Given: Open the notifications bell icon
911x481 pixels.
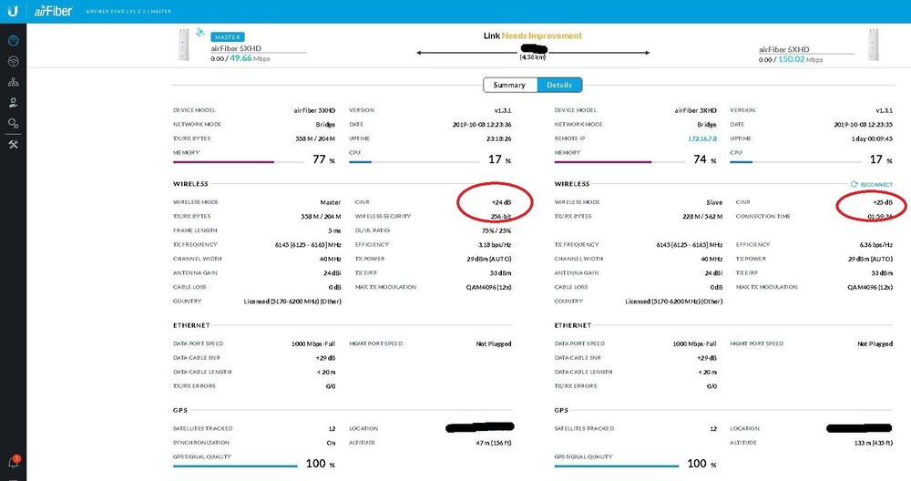Looking at the screenshot, I should click(x=13, y=463).
